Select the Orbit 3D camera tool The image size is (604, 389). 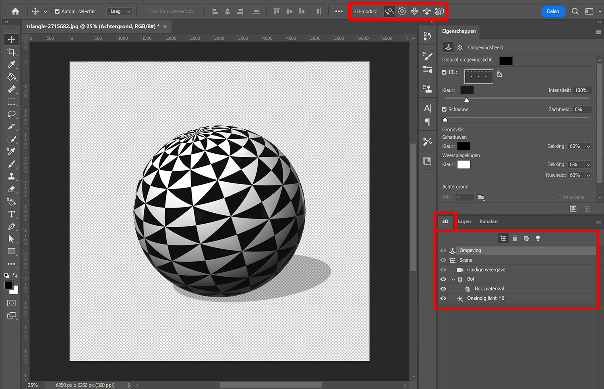pyautogui.click(x=389, y=11)
